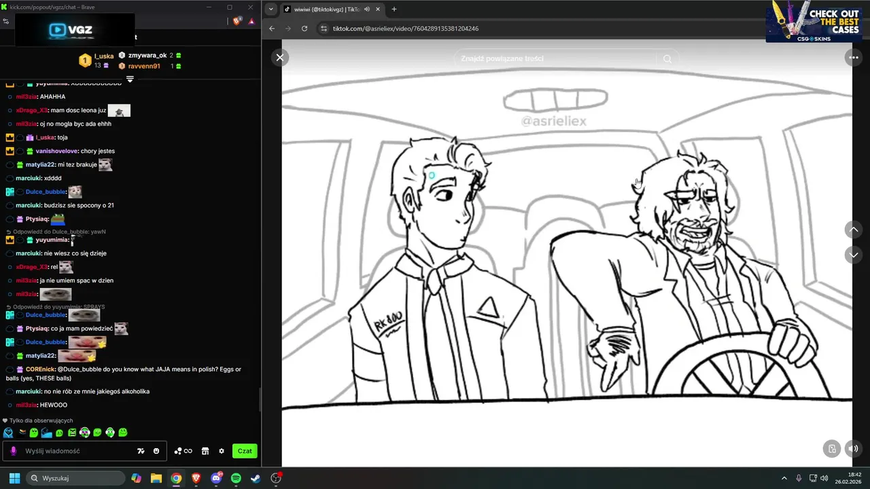Toggle the TikTok picture-in-picture mini player
Viewport: 870px width, 489px height.
click(x=831, y=448)
